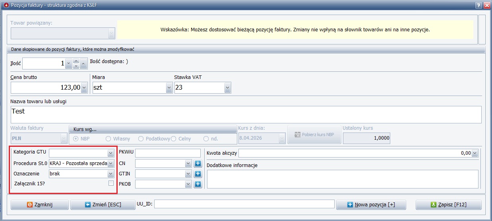Click into the Nazwa towaru lub usługi field
The height and width of the screenshot is (221, 492).
[246, 115]
